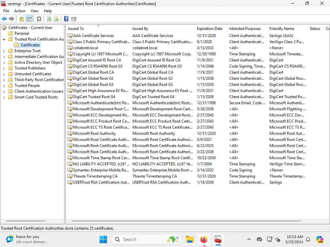Click the Sectigo (AAA) friendly name cell
Screen dimensions: 330x247
[x=281, y=36]
